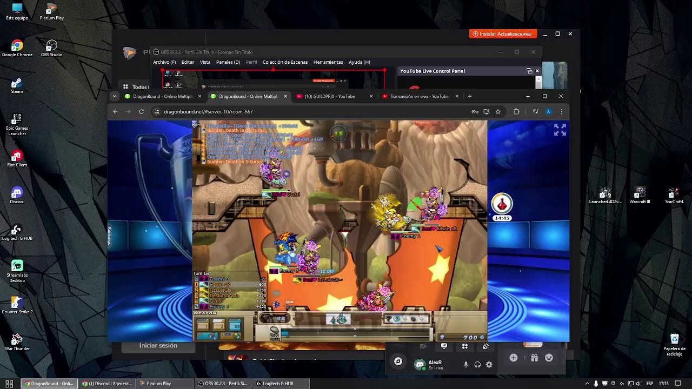The width and height of the screenshot is (692, 389).
Task: Open Discord emoji picker
Action: 549,358
